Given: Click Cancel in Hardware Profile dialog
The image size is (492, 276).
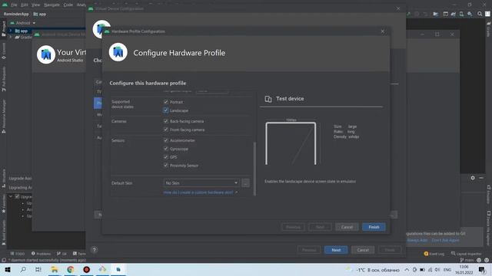Looking at the screenshot, I should pyautogui.click(x=347, y=227).
